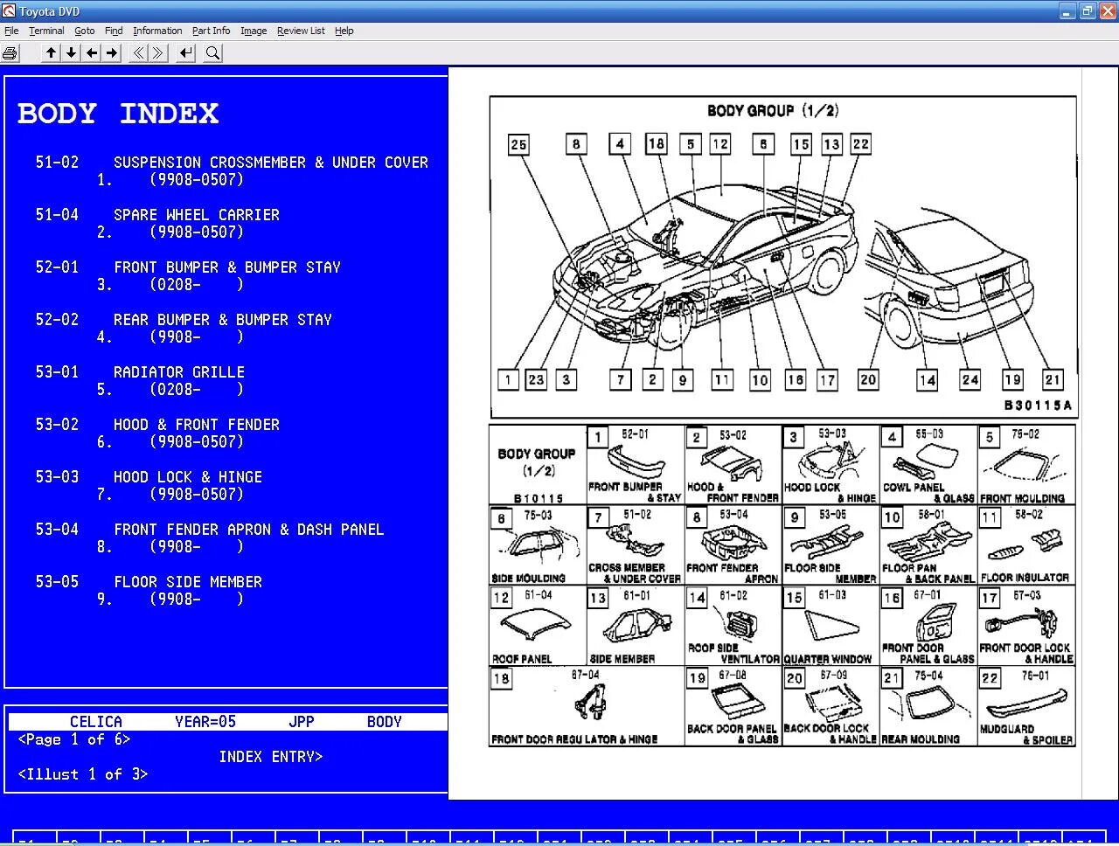Open the Information menu
This screenshot has height=846, width=1119.
157,31
